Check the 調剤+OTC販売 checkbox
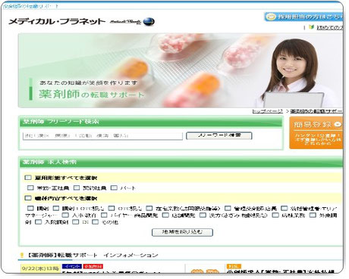 [x=56, y=208]
